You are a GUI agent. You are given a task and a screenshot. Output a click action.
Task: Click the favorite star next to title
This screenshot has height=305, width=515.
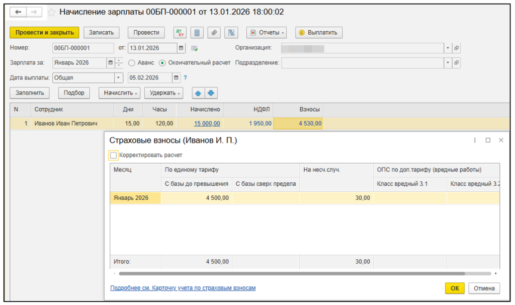tap(51, 12)
